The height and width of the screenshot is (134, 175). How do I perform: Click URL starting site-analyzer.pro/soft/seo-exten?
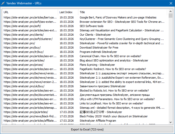coord(30,22)
